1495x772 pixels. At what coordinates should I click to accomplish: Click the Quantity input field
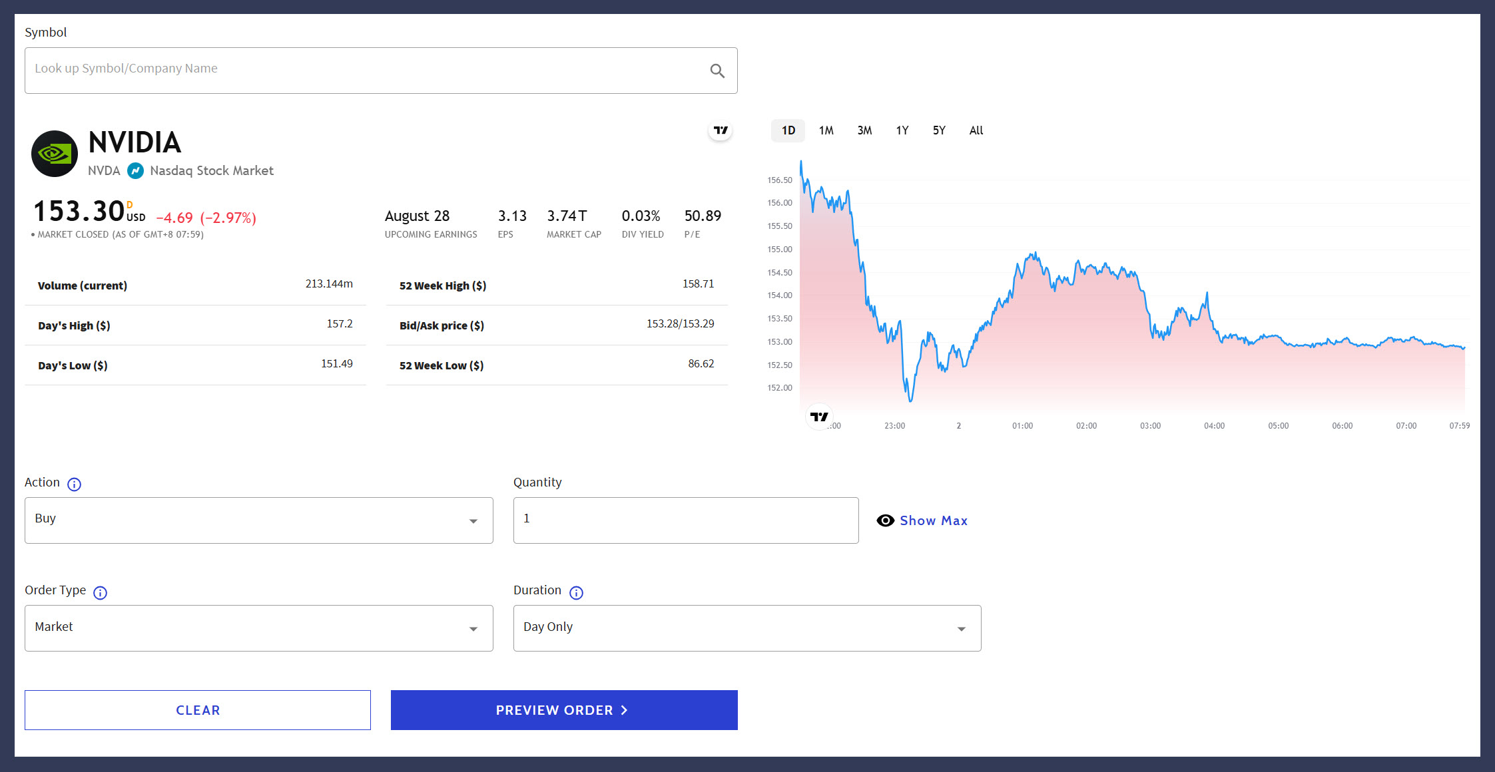(685, 520)
